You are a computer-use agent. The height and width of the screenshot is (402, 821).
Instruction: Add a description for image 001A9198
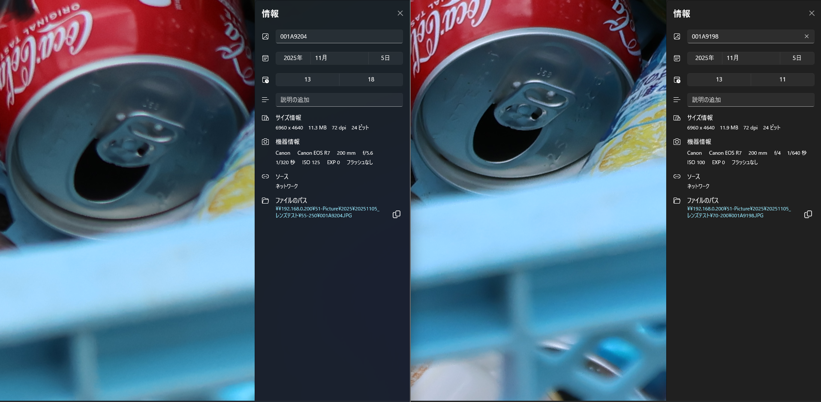click(750, 100)
